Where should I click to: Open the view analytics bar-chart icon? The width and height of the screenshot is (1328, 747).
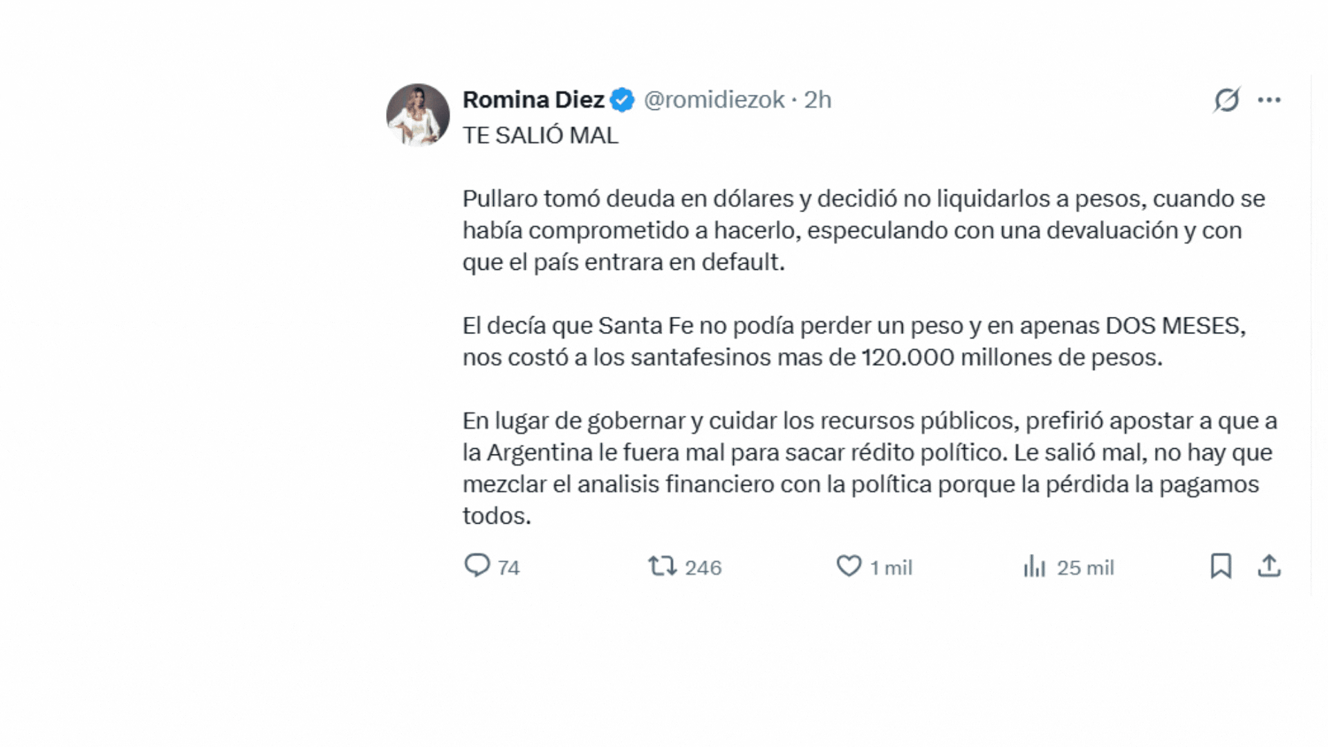(x=1035, y=566)
